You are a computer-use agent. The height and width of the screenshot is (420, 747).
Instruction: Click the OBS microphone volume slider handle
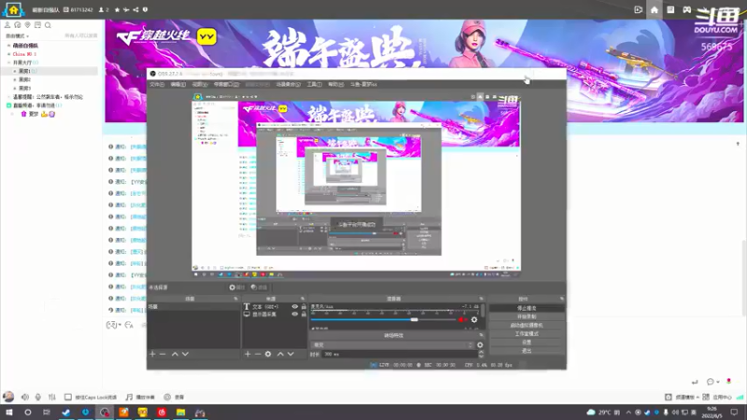414,319
